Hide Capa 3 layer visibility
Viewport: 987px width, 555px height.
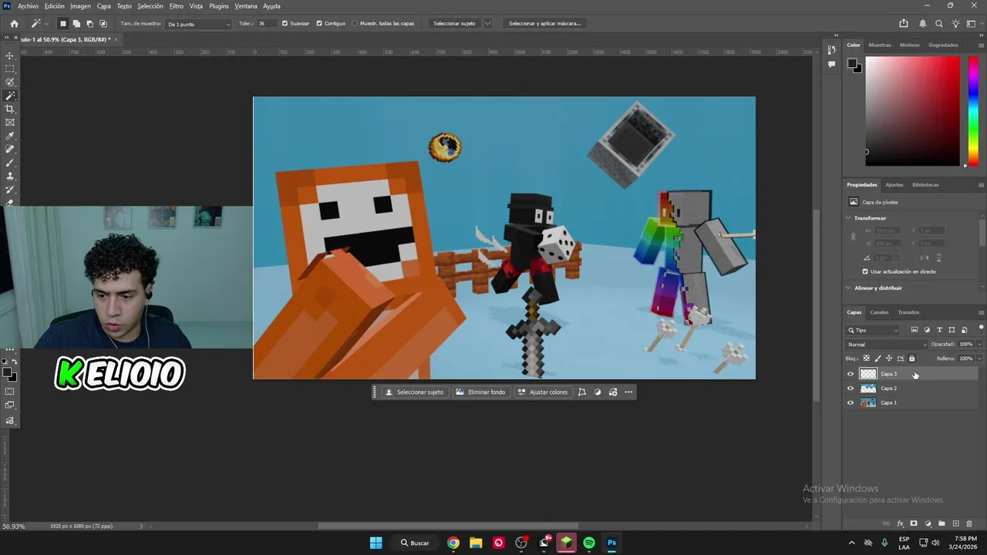(x=851, y=374)
